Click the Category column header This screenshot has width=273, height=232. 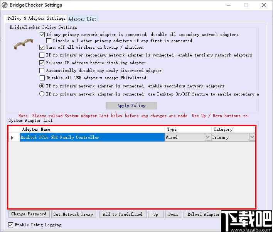coord(233,130)
